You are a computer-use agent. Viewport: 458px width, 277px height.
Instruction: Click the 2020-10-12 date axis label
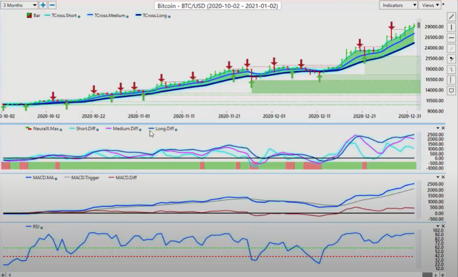[x=48, y=116]
